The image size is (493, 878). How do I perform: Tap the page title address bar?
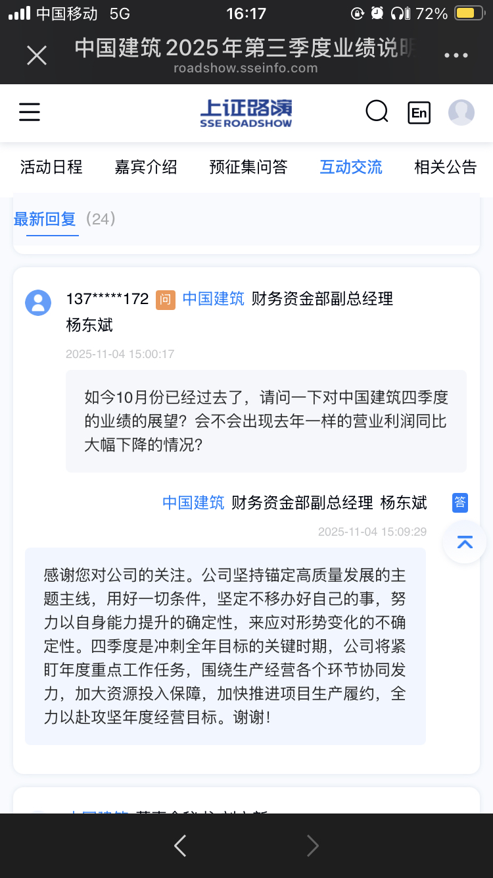245,55
